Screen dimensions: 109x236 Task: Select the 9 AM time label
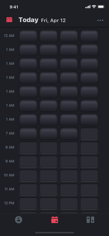(10, 161)
